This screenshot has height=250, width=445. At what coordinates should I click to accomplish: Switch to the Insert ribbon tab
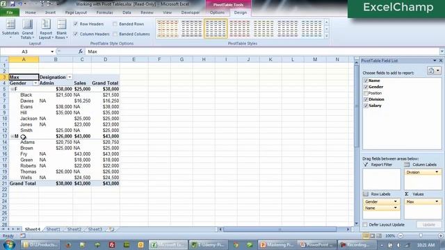50,12
